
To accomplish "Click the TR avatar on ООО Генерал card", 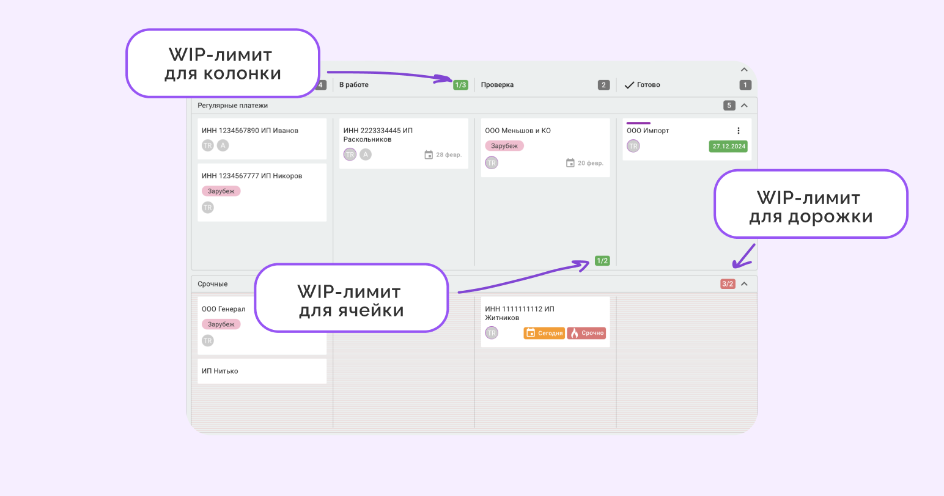I will pyautogui.click(x=208, y=340).
